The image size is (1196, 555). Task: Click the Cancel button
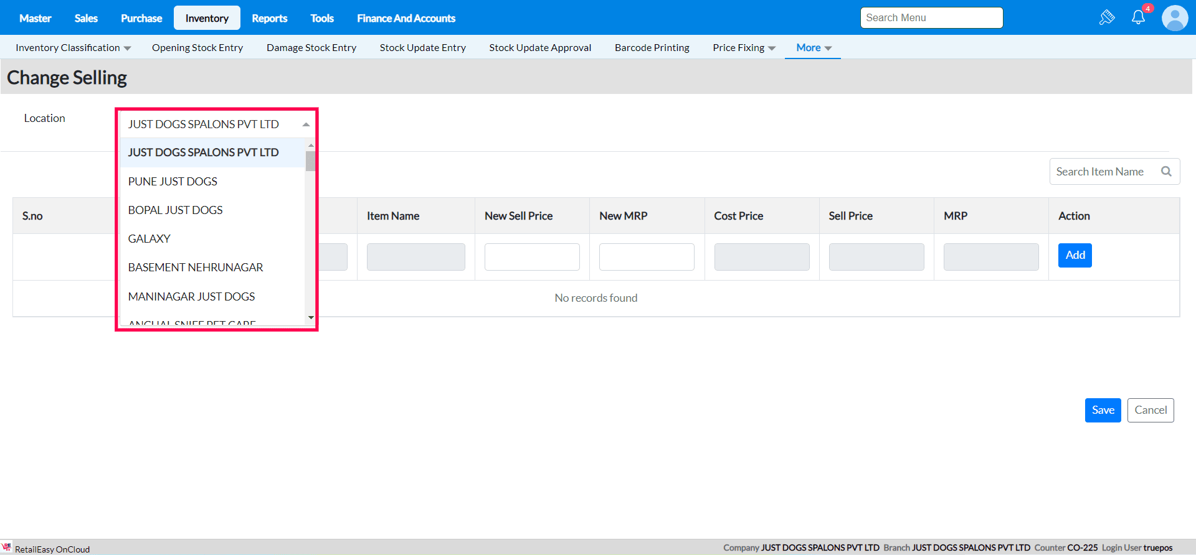(1151, 410)
